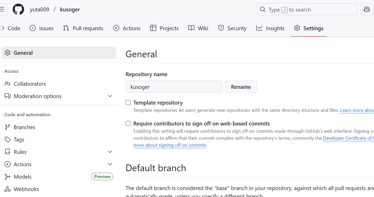Click the Webhooks icon in sidebar
The width and height of the screenshot is (374, 197).
point(8,189)
